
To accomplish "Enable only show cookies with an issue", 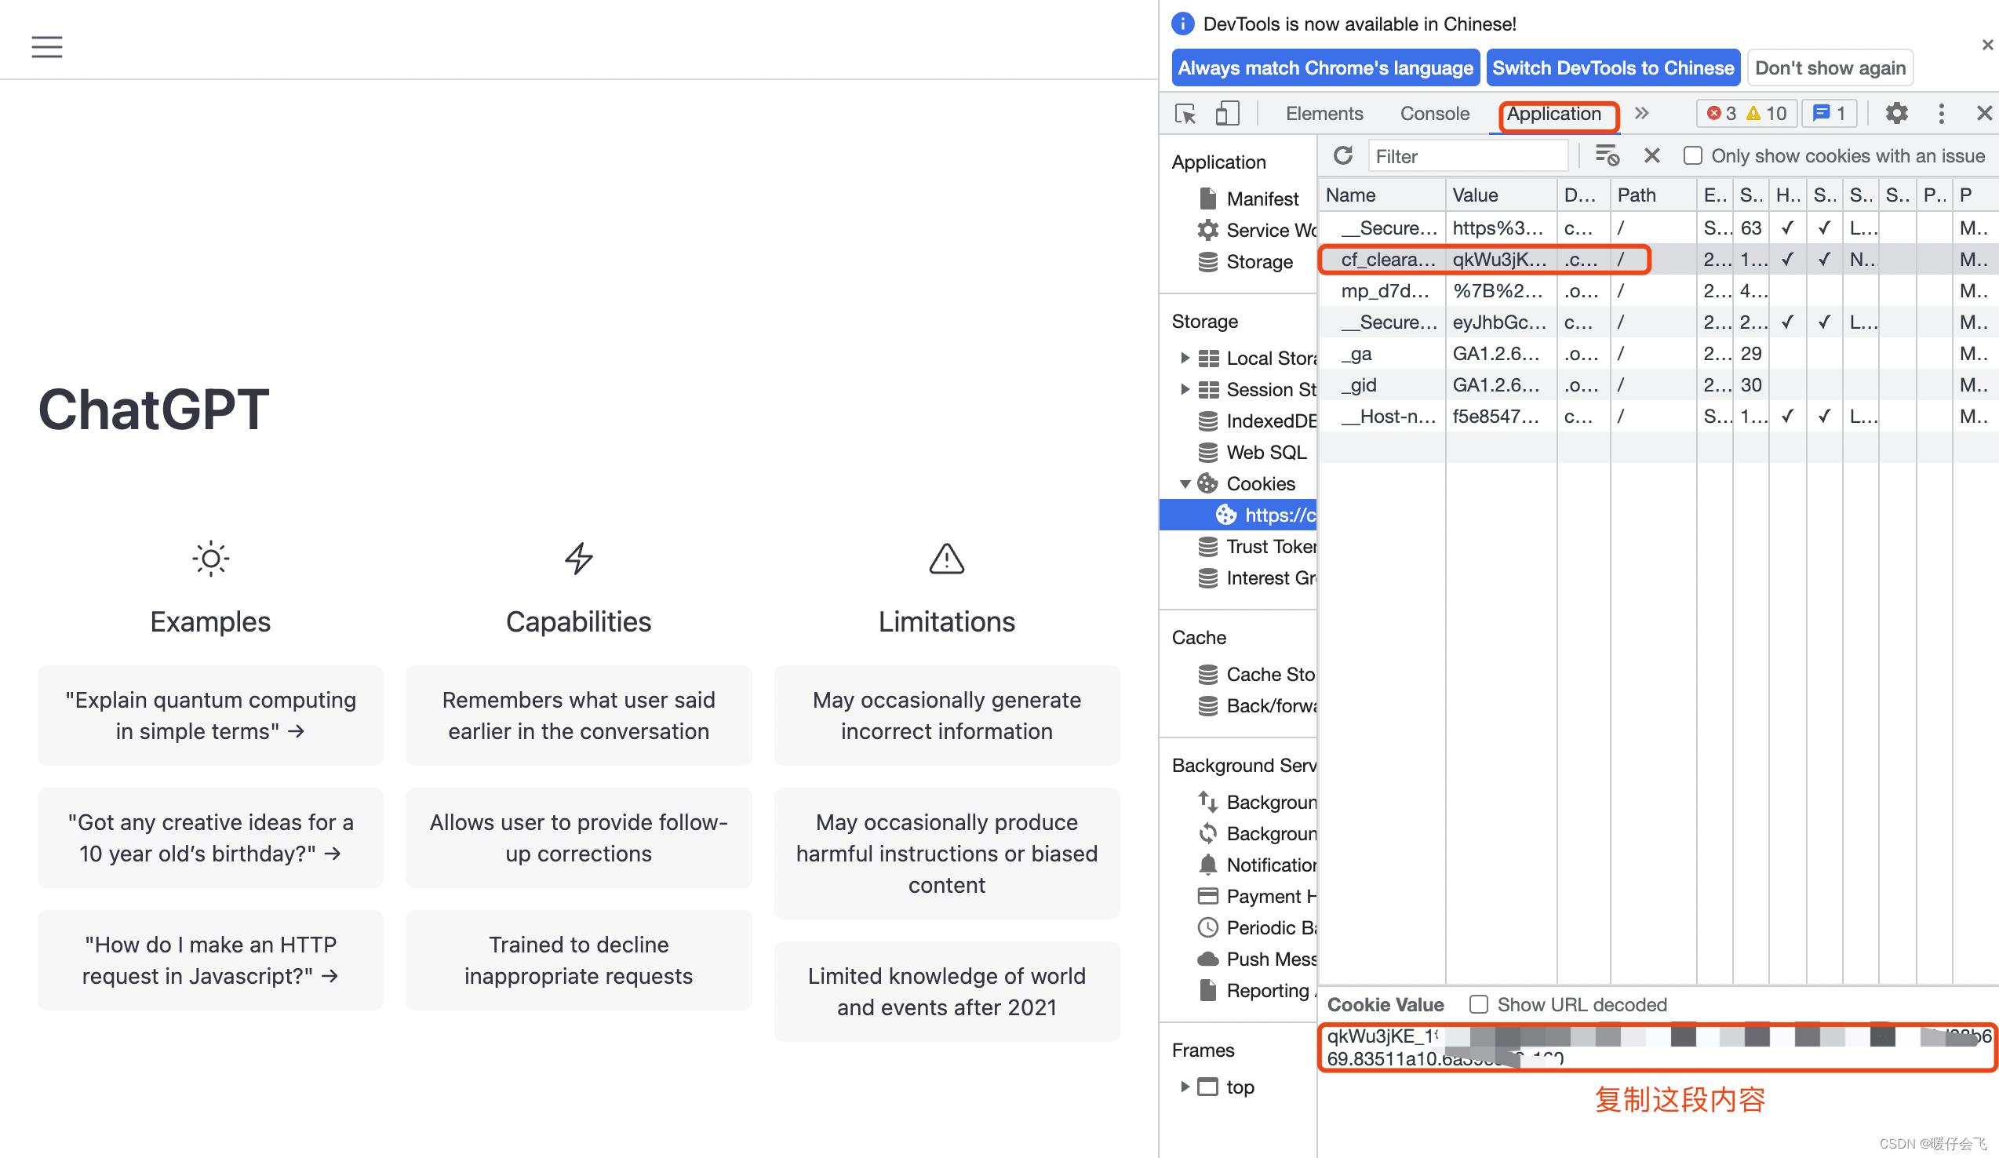I will coord(1692,155).
